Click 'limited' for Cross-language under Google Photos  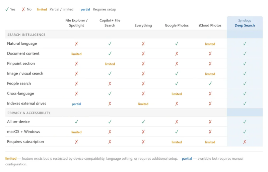pyautogui.click(x=177, y=94)
